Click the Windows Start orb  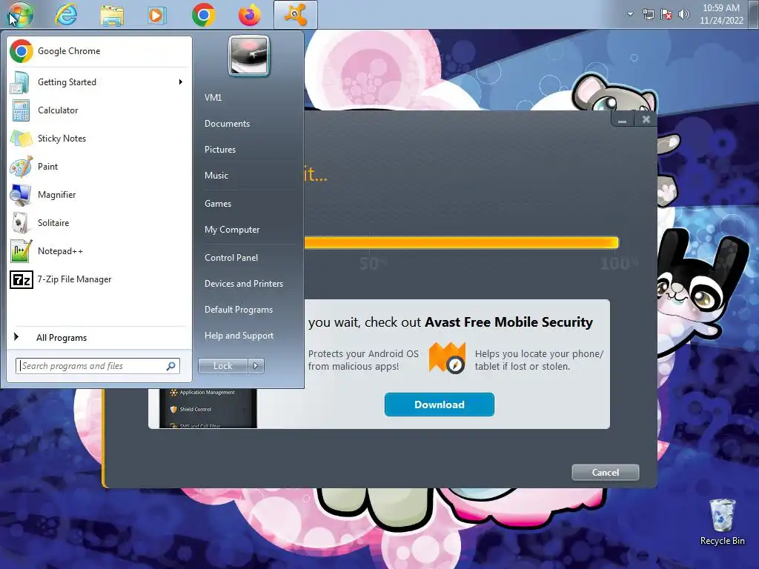[x=20, y=15]
